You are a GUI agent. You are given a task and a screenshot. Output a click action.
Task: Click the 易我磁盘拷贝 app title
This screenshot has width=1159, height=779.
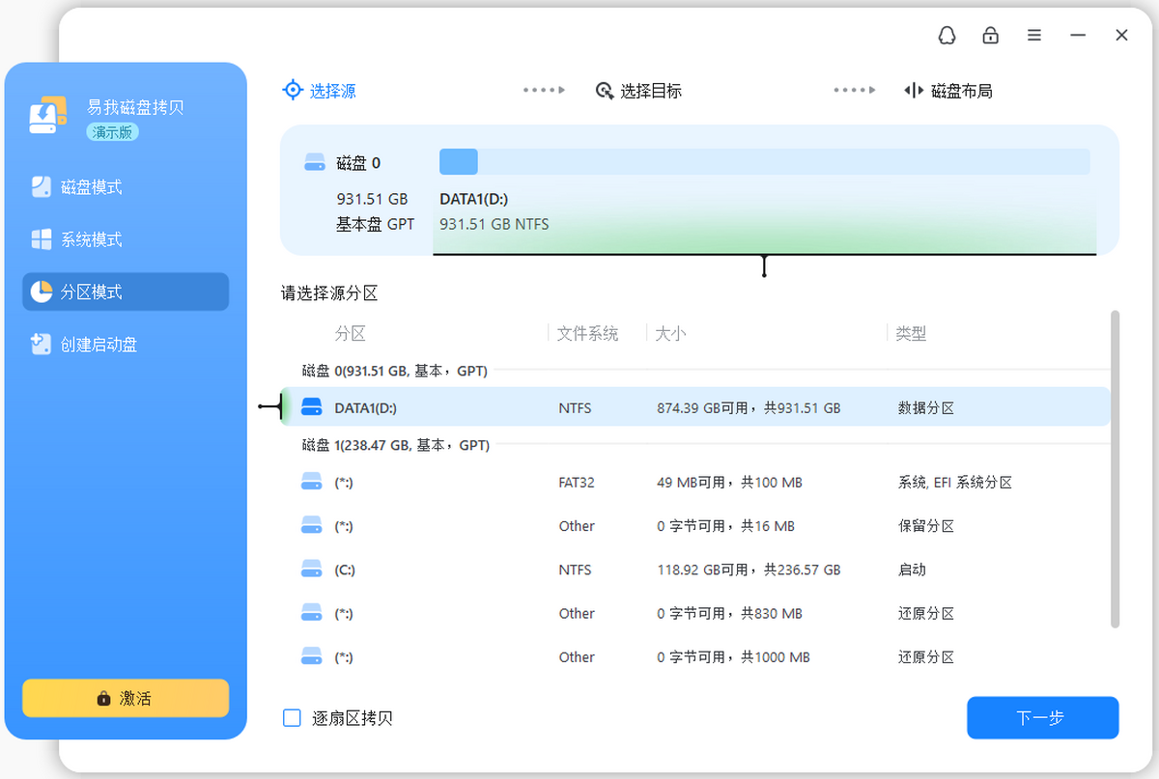click(135, 107)
